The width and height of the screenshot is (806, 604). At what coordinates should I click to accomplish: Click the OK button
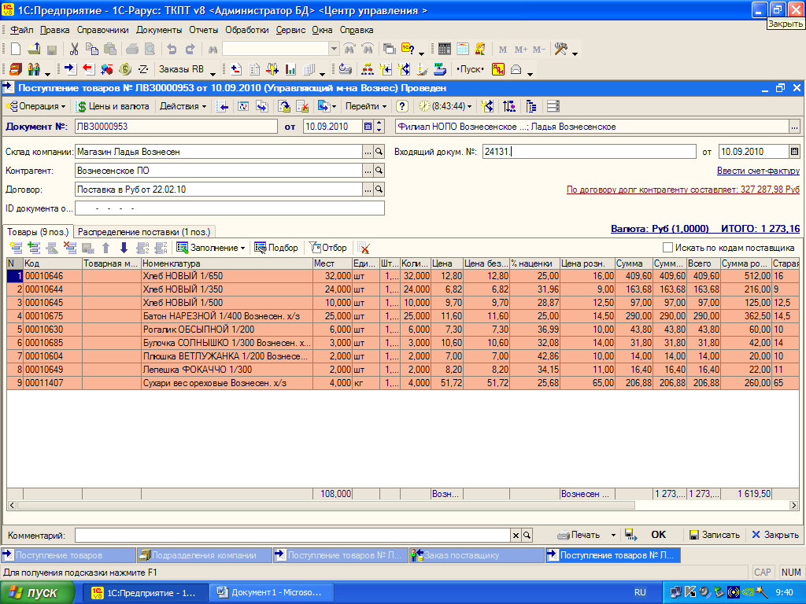(659, 535)
